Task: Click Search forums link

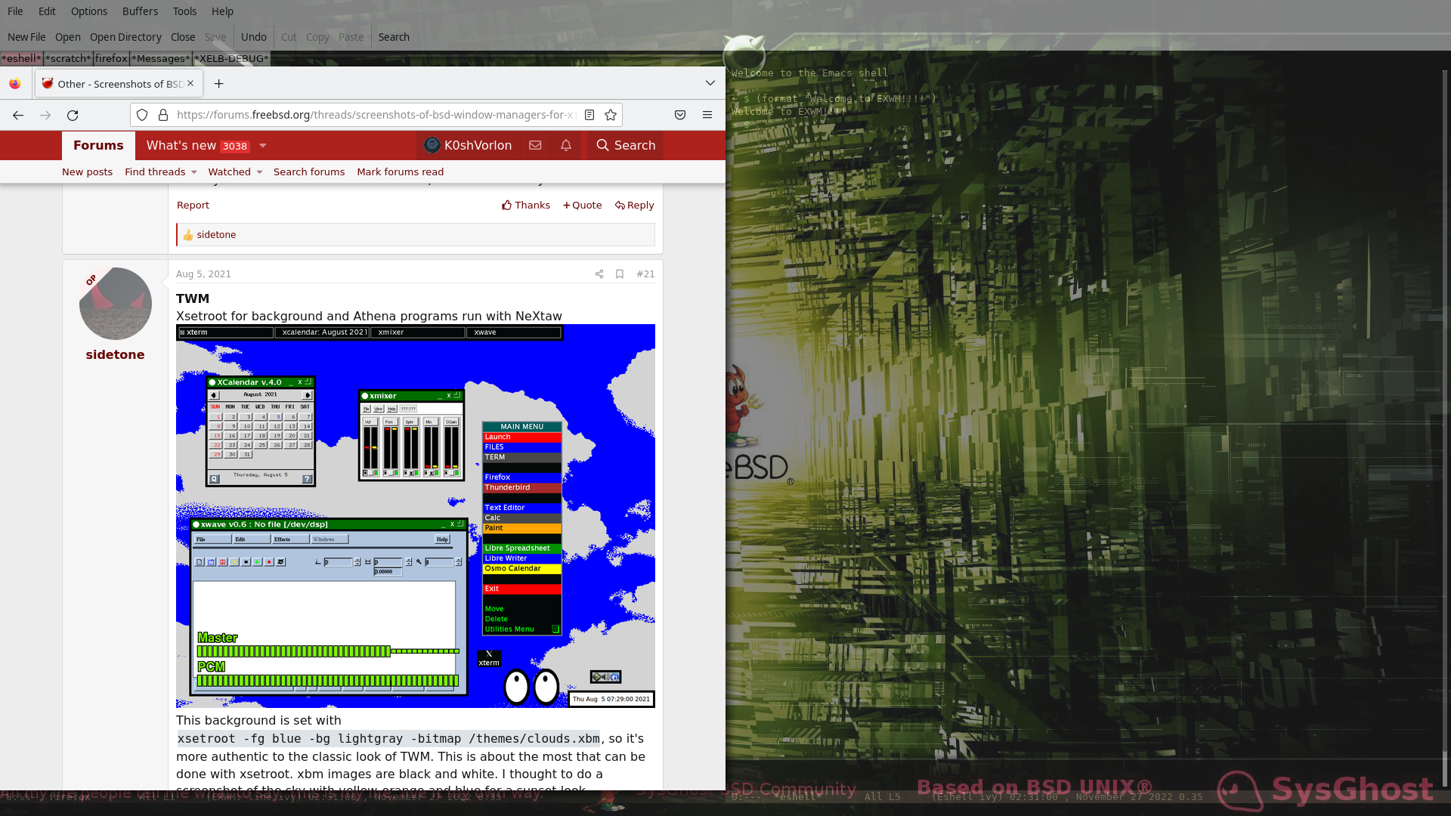Action: pyautogui.click(x=309, y=172)
